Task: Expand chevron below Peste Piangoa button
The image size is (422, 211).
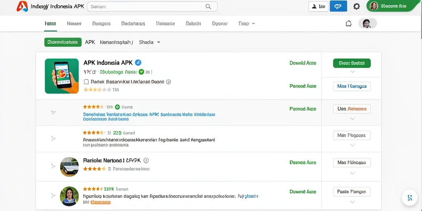Action: pos(352,202)
